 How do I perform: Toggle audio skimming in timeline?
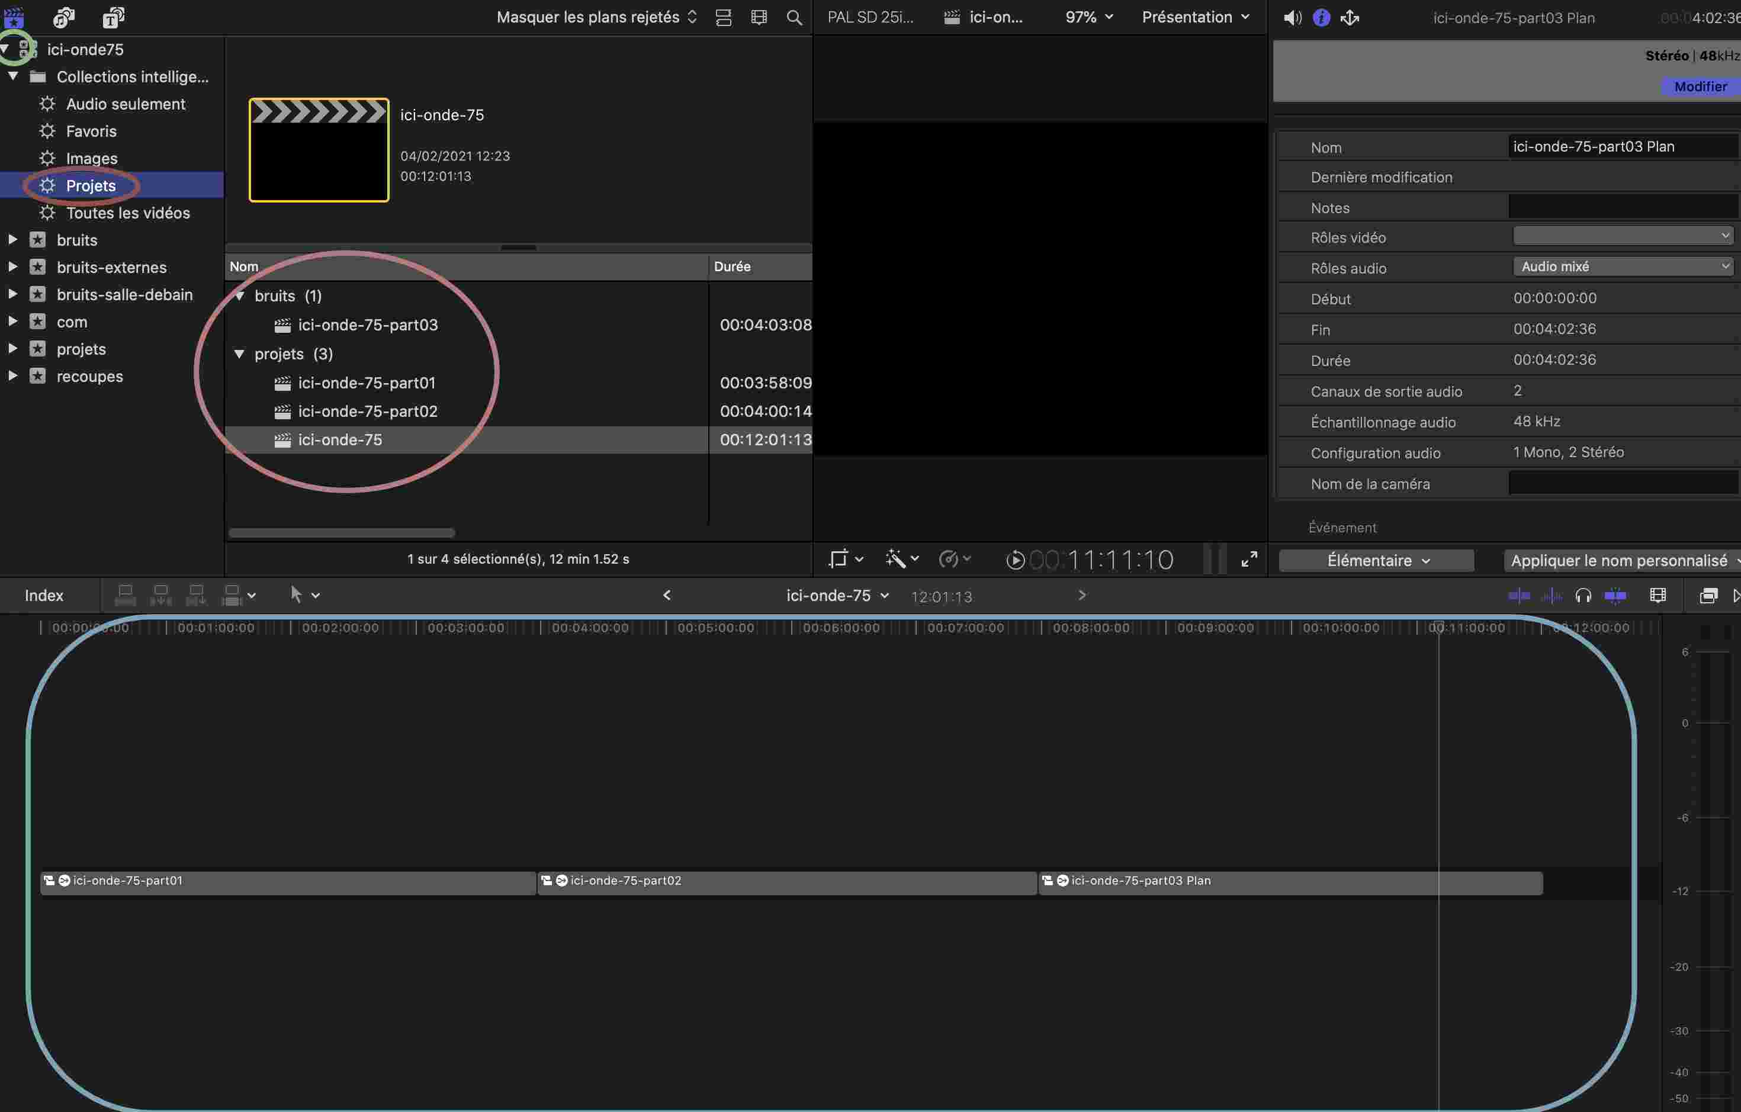point(1552,596)
